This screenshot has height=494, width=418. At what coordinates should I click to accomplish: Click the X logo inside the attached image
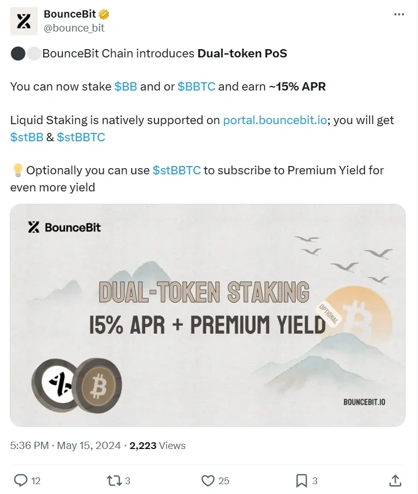[x=33, y=227]
